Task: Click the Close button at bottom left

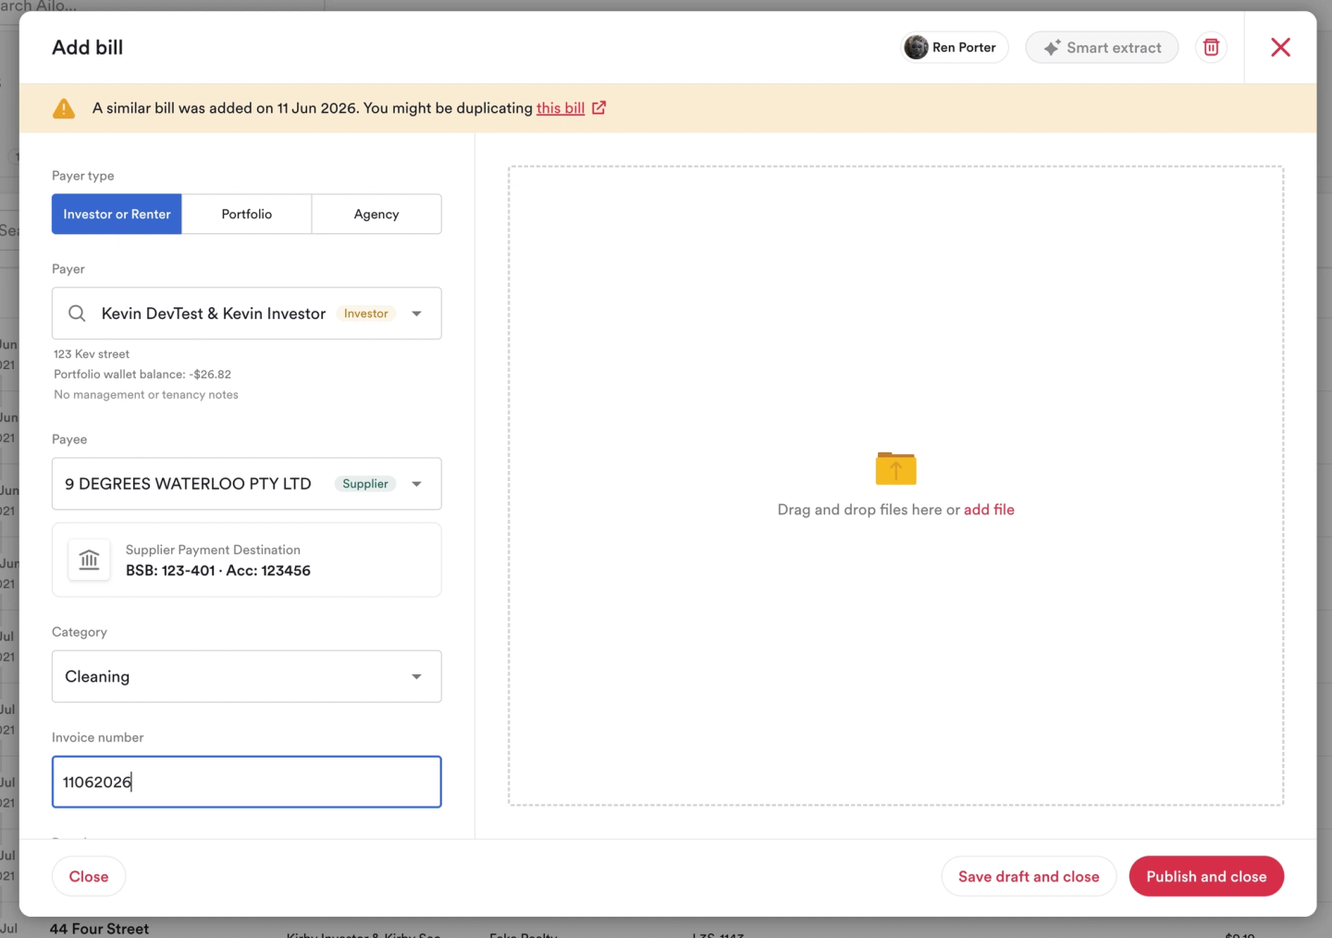Action: coord(89,876)
